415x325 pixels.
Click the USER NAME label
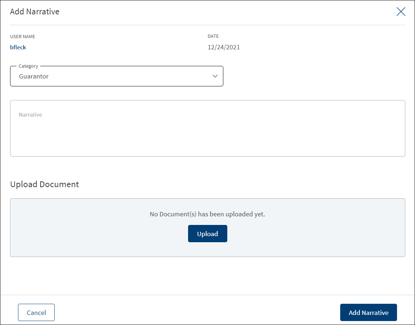pyautogui.click(x=23, y=37)
